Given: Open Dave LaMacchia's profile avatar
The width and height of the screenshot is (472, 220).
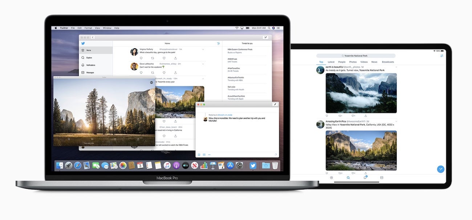Looking at the screenshot, I should point(134,66).
